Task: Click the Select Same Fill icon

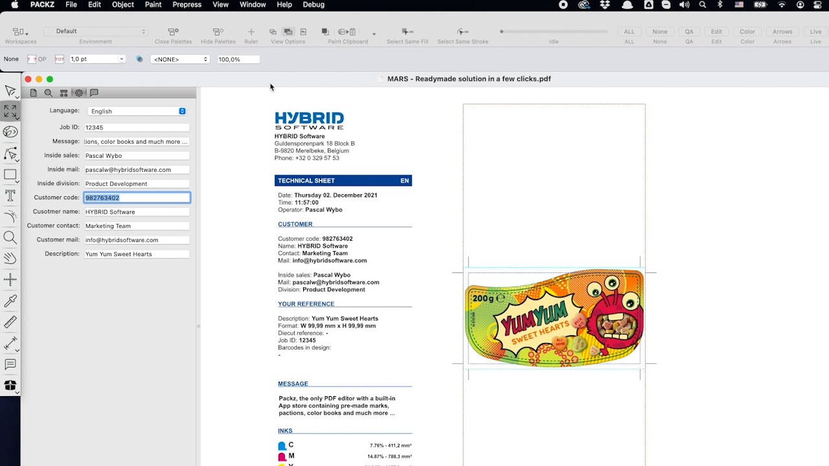Action: point(407,32)
